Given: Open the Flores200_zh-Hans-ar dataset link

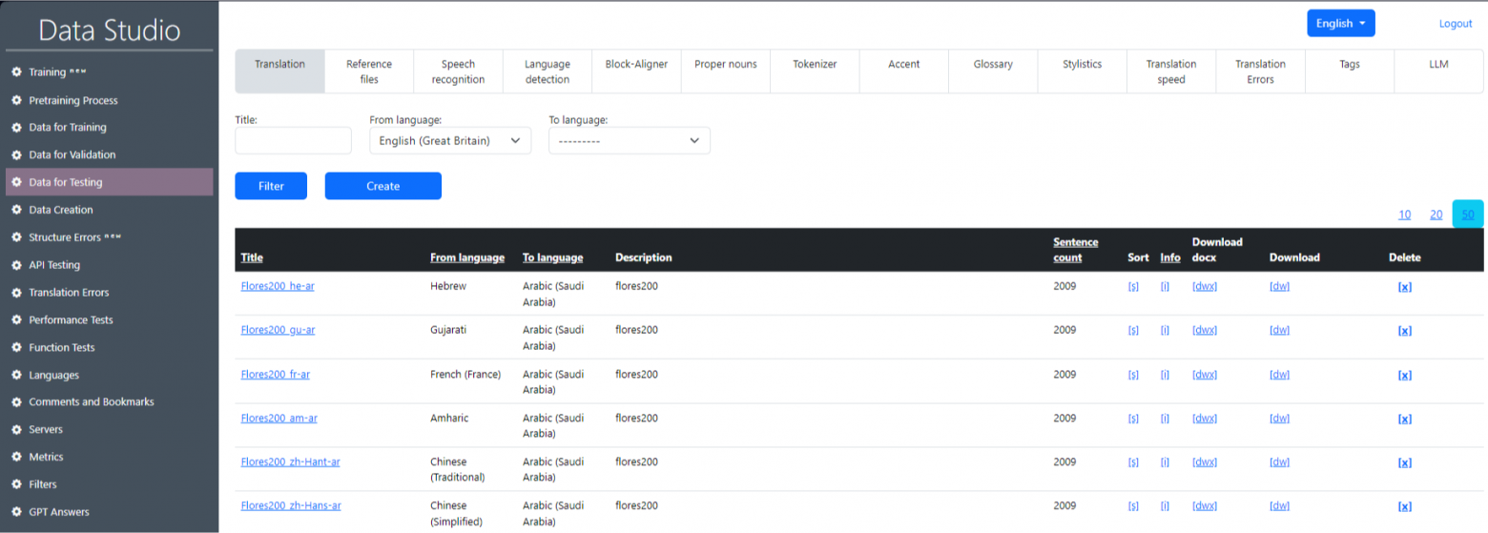Looking at the screenshot, I should [290, 505].
